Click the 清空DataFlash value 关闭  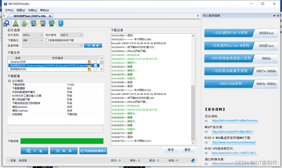(69, 107)
